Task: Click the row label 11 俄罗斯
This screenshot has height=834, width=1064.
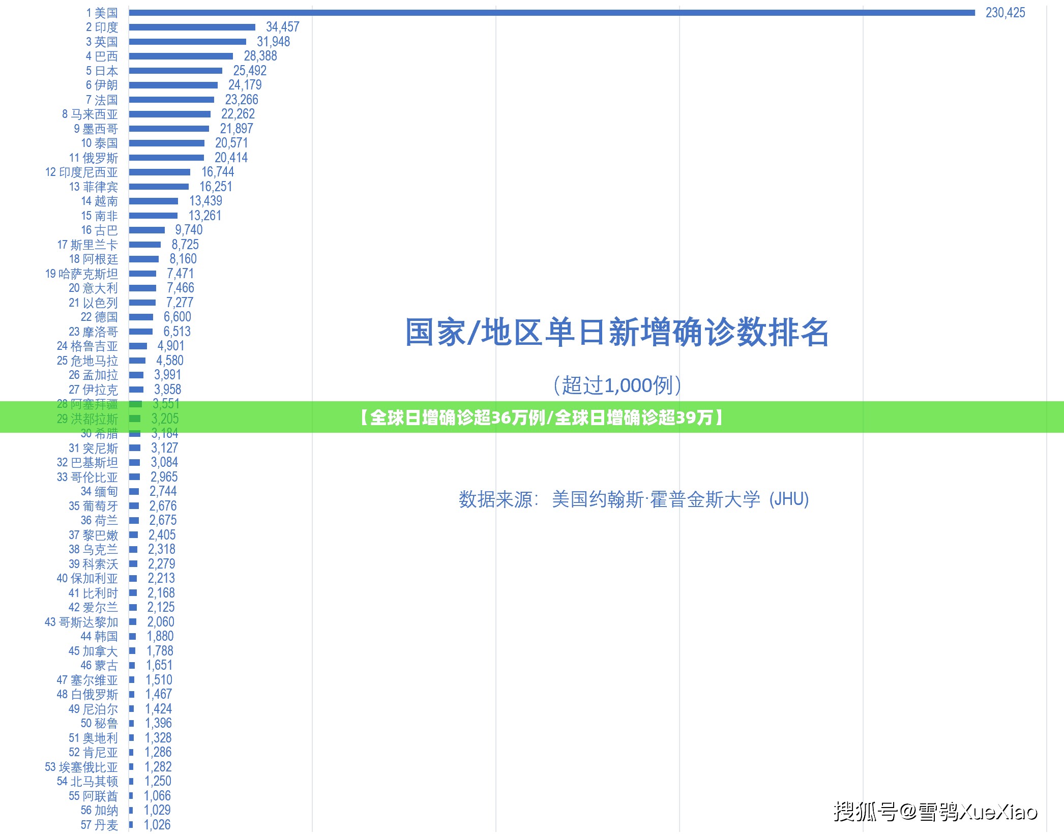Action: click(x=94, y=158)
